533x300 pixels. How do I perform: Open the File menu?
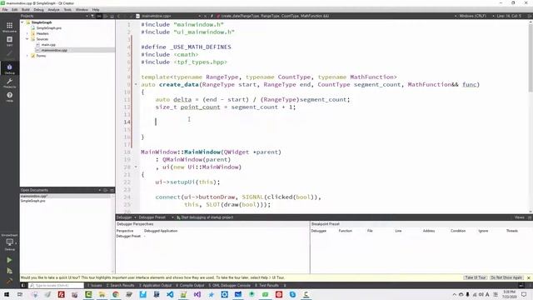pos(5,9)
